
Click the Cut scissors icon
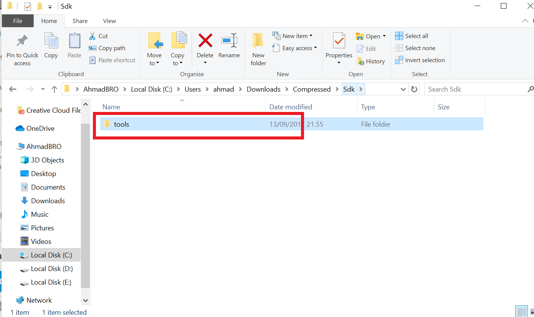tap(93, 36)
